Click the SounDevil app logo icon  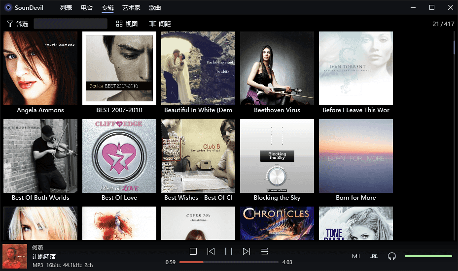(8, 7)
